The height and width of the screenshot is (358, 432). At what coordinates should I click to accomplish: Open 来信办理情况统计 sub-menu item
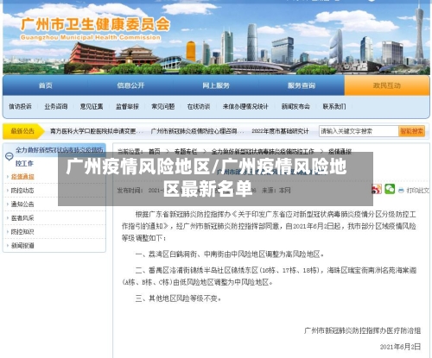pos(245,106)
